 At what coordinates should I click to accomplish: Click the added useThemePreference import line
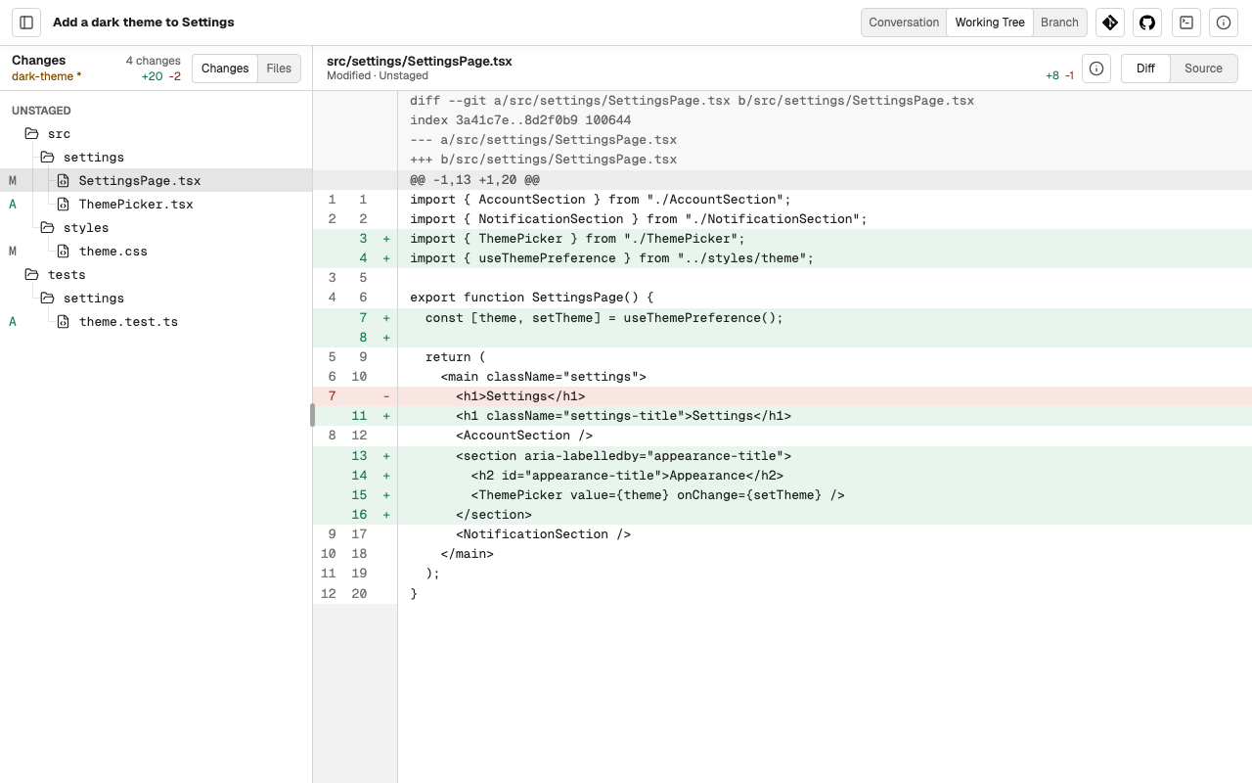782,258
